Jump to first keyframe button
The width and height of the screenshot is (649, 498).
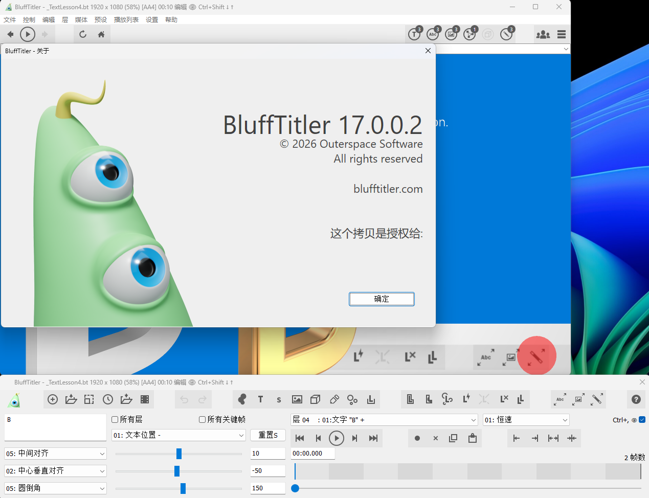(x=300, y=438)
